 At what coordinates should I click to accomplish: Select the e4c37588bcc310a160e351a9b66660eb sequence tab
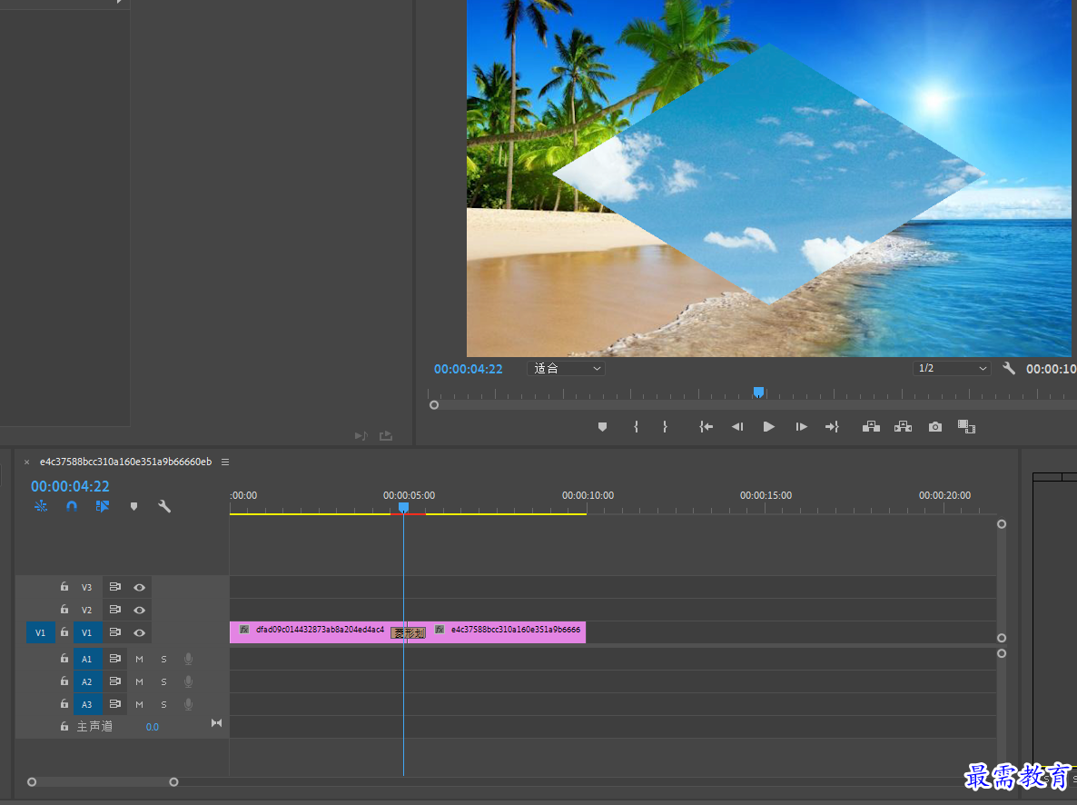click(125, 462)
